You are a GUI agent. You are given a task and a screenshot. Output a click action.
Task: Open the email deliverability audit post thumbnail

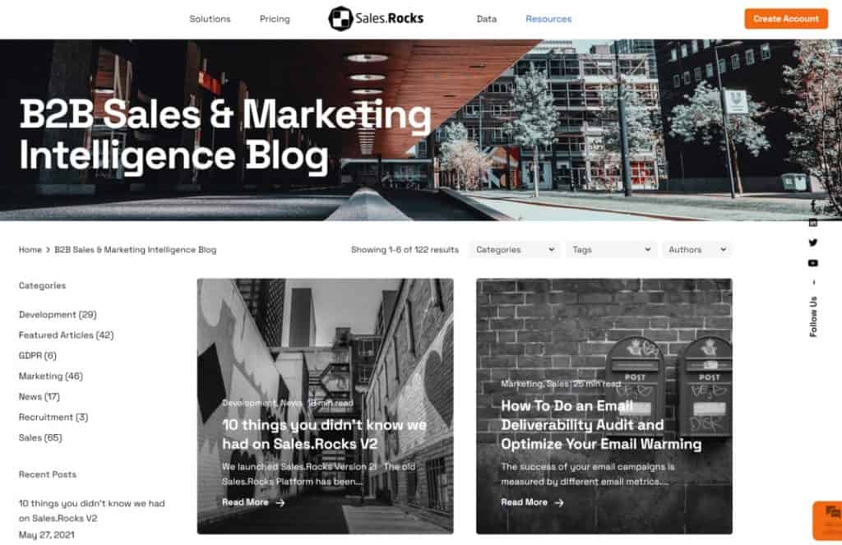pyautogui.click(x=604, y=406)
